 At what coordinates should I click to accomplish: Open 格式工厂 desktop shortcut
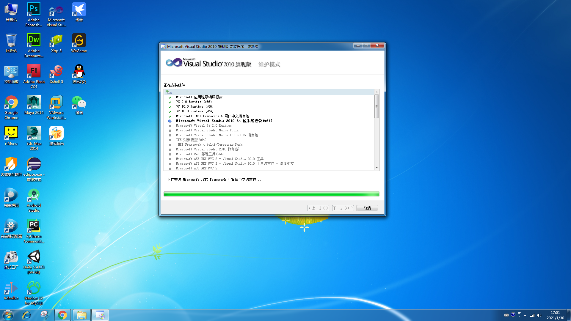(11, 259)
